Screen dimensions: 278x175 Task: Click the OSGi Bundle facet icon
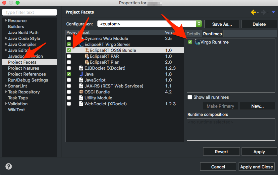coord(81,92)
